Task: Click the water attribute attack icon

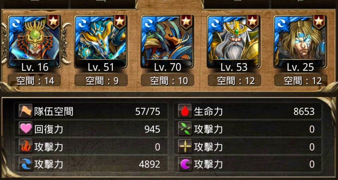Action: [x=26, y=164]
